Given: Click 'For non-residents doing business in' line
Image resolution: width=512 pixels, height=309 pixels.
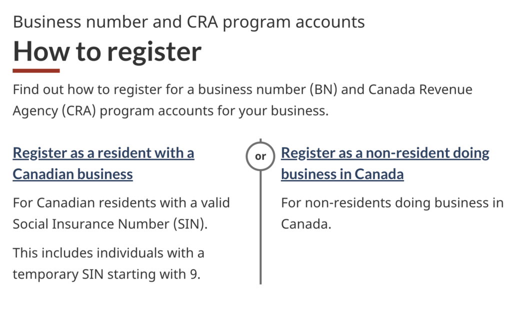Looking at the screenshot, I should (x=392, y=203).
